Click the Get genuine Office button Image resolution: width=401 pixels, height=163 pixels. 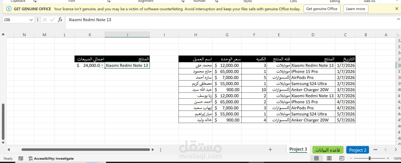(321, 9)
